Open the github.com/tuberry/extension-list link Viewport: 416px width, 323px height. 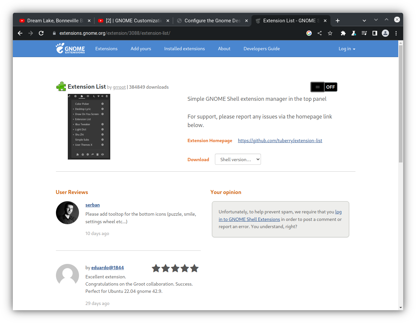coord(280,140)
